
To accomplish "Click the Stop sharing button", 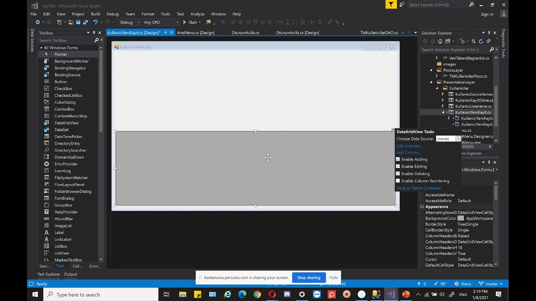I will [x=309, y=278].
